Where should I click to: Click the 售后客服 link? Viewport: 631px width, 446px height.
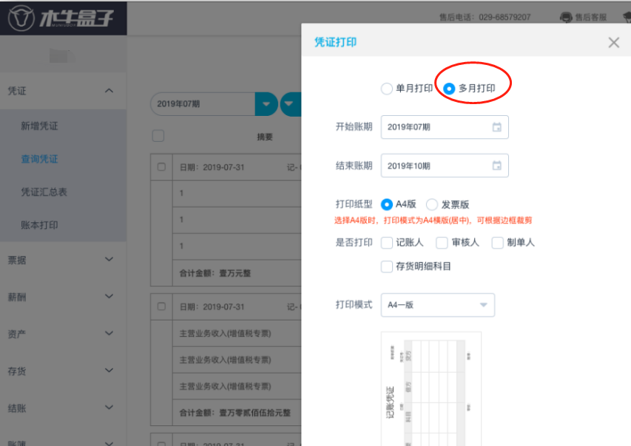coord(590,17)
